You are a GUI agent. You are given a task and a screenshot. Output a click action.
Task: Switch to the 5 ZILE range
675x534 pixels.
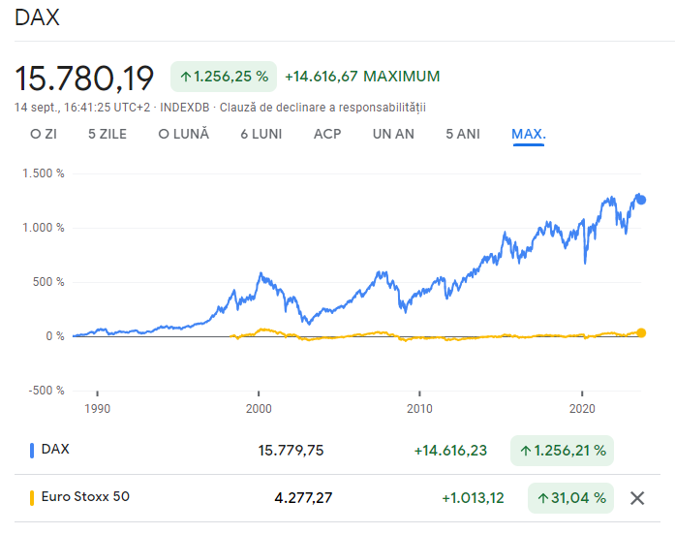tap(107, 134)
